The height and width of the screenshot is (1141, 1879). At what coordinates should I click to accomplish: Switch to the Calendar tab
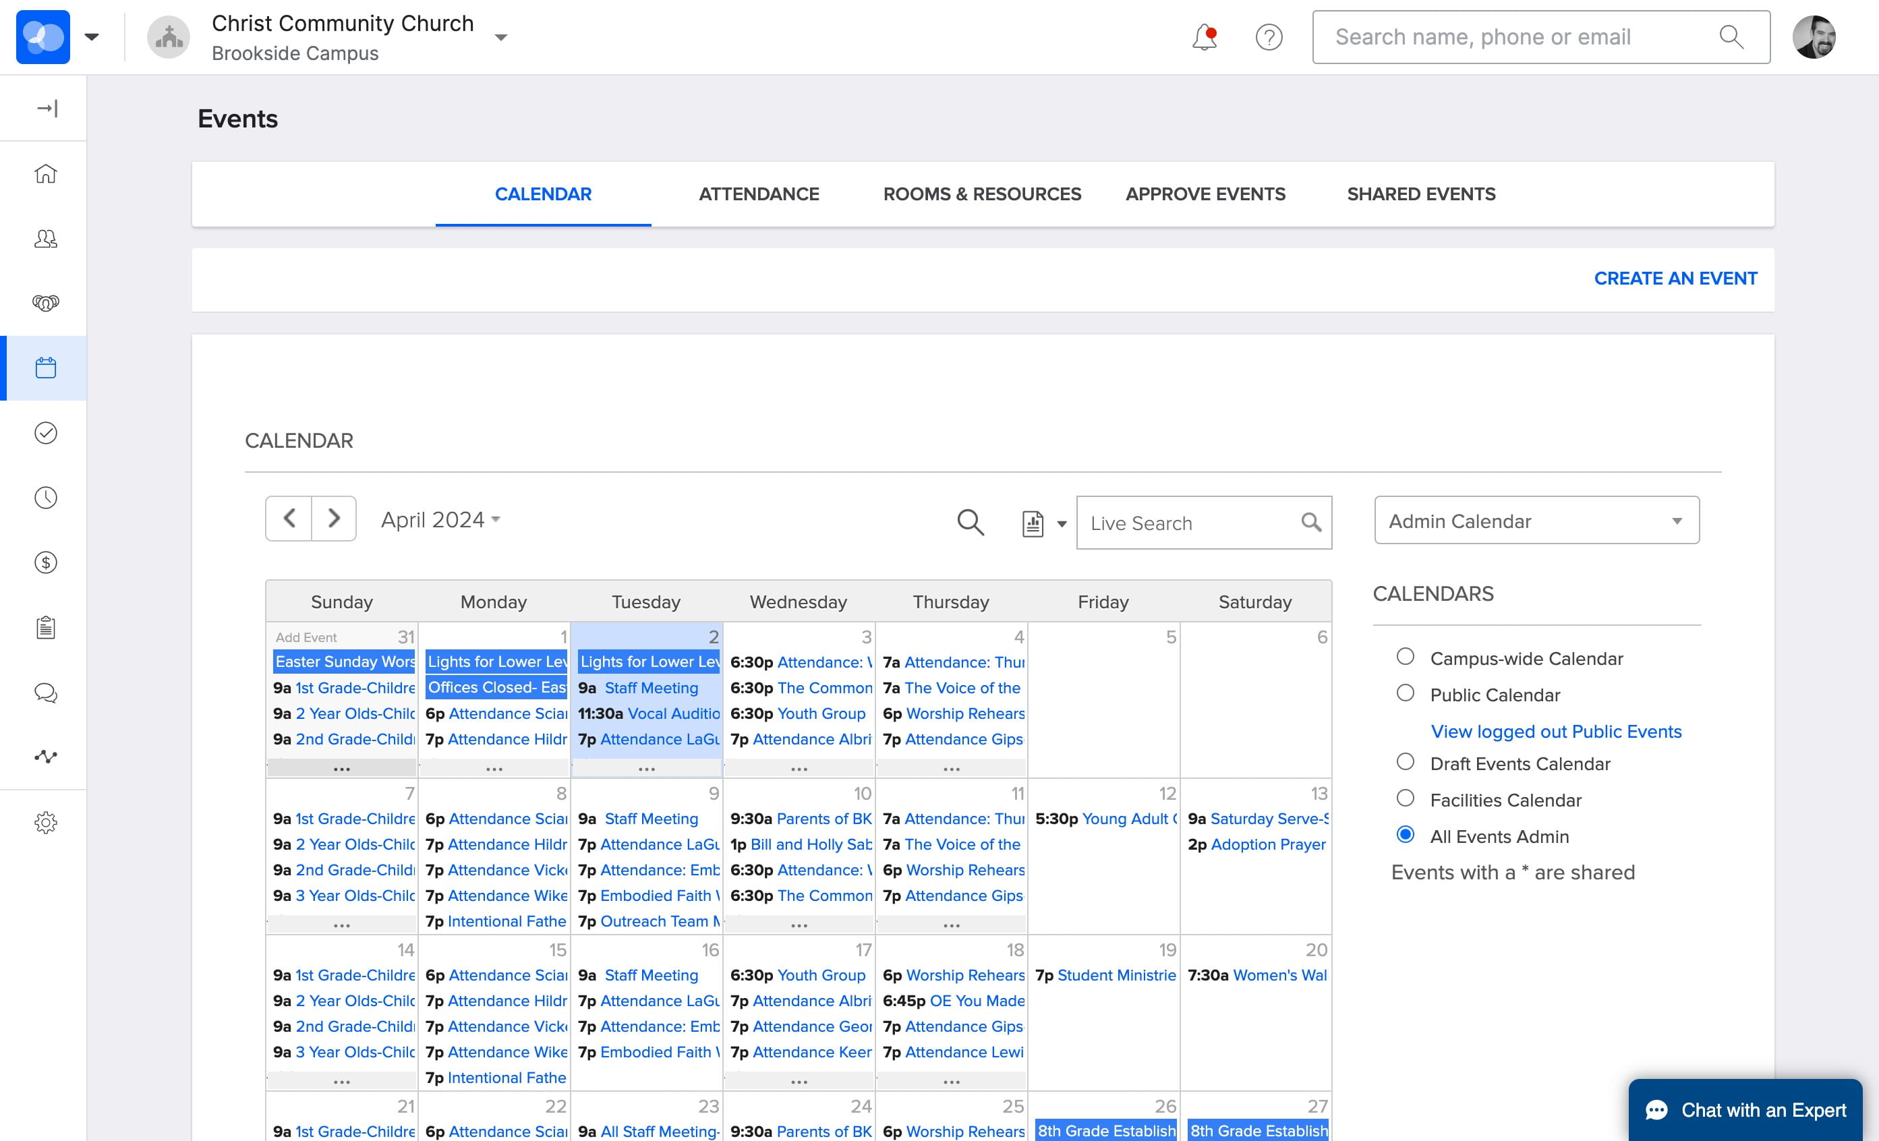point(543,194)
